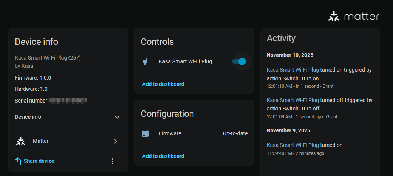Open plug link in 12:01:09 AM entry
Image resolution: width=393 pixels, height=176 pixels.
tap(292, 100)
